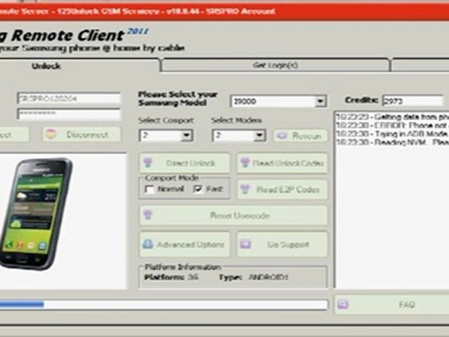The width and height of the screenshot is (449, 337).
Task: Select the Reading NVM log line
Action: click(x=392, y=142)
